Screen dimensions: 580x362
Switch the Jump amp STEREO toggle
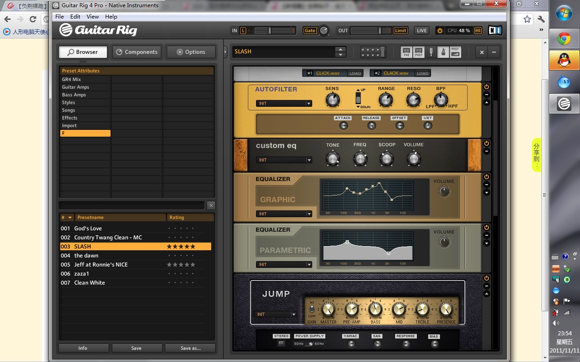click(x=281, y=343)
